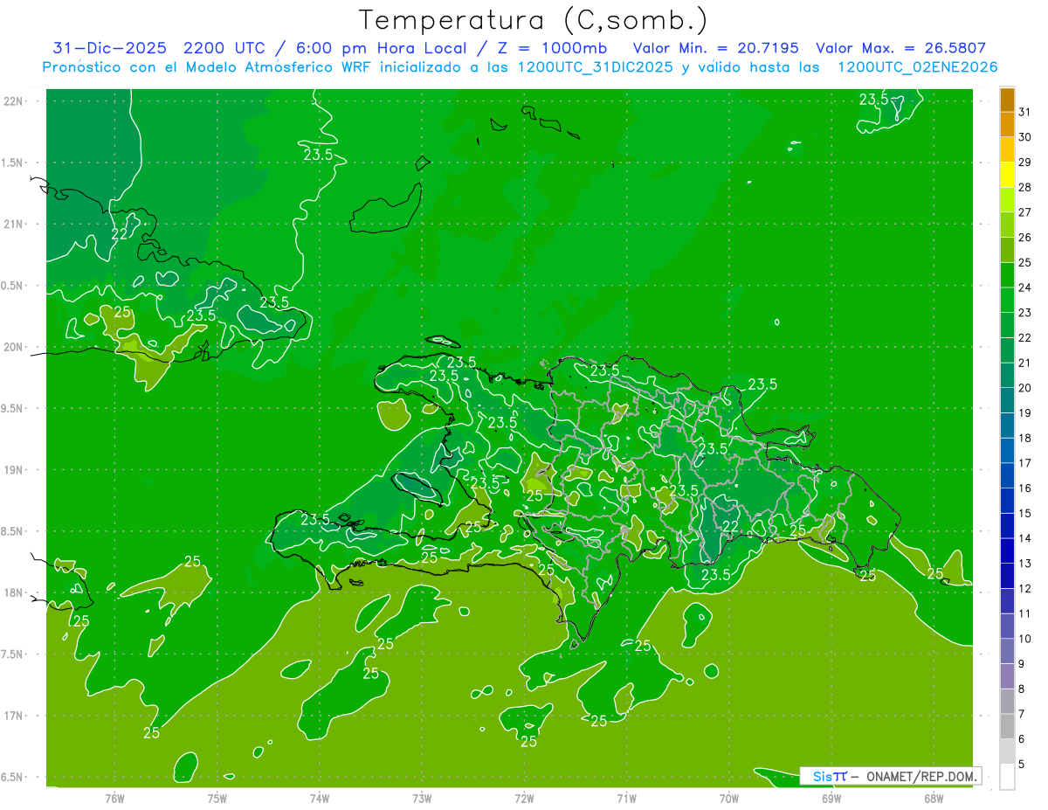Click "1200UTC_02ENE2026" validity timestamp
The image size is (1048, 810).
[x=917, y=67]
